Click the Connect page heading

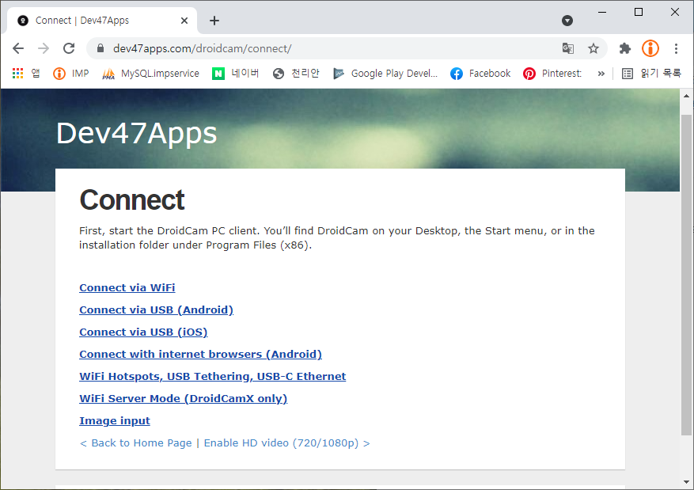pyautogui.click(x=132, y=199)
